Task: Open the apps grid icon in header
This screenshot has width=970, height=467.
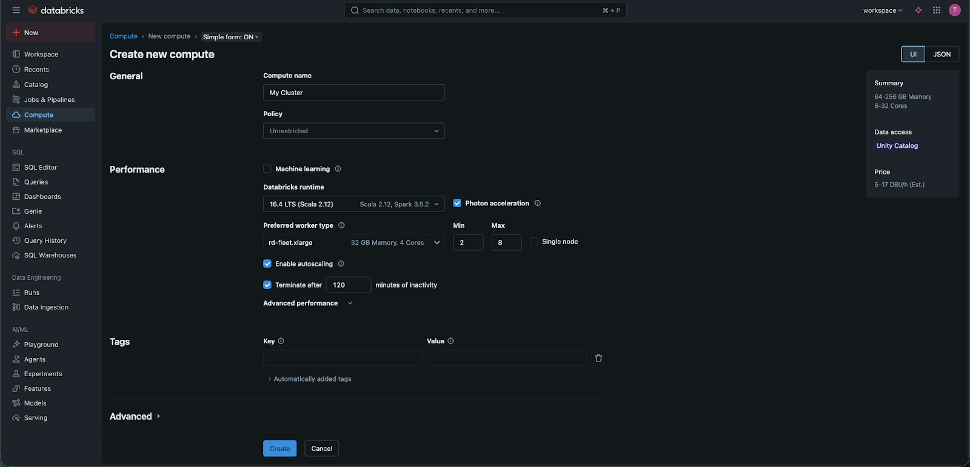Action: click(x=937, y=10)
